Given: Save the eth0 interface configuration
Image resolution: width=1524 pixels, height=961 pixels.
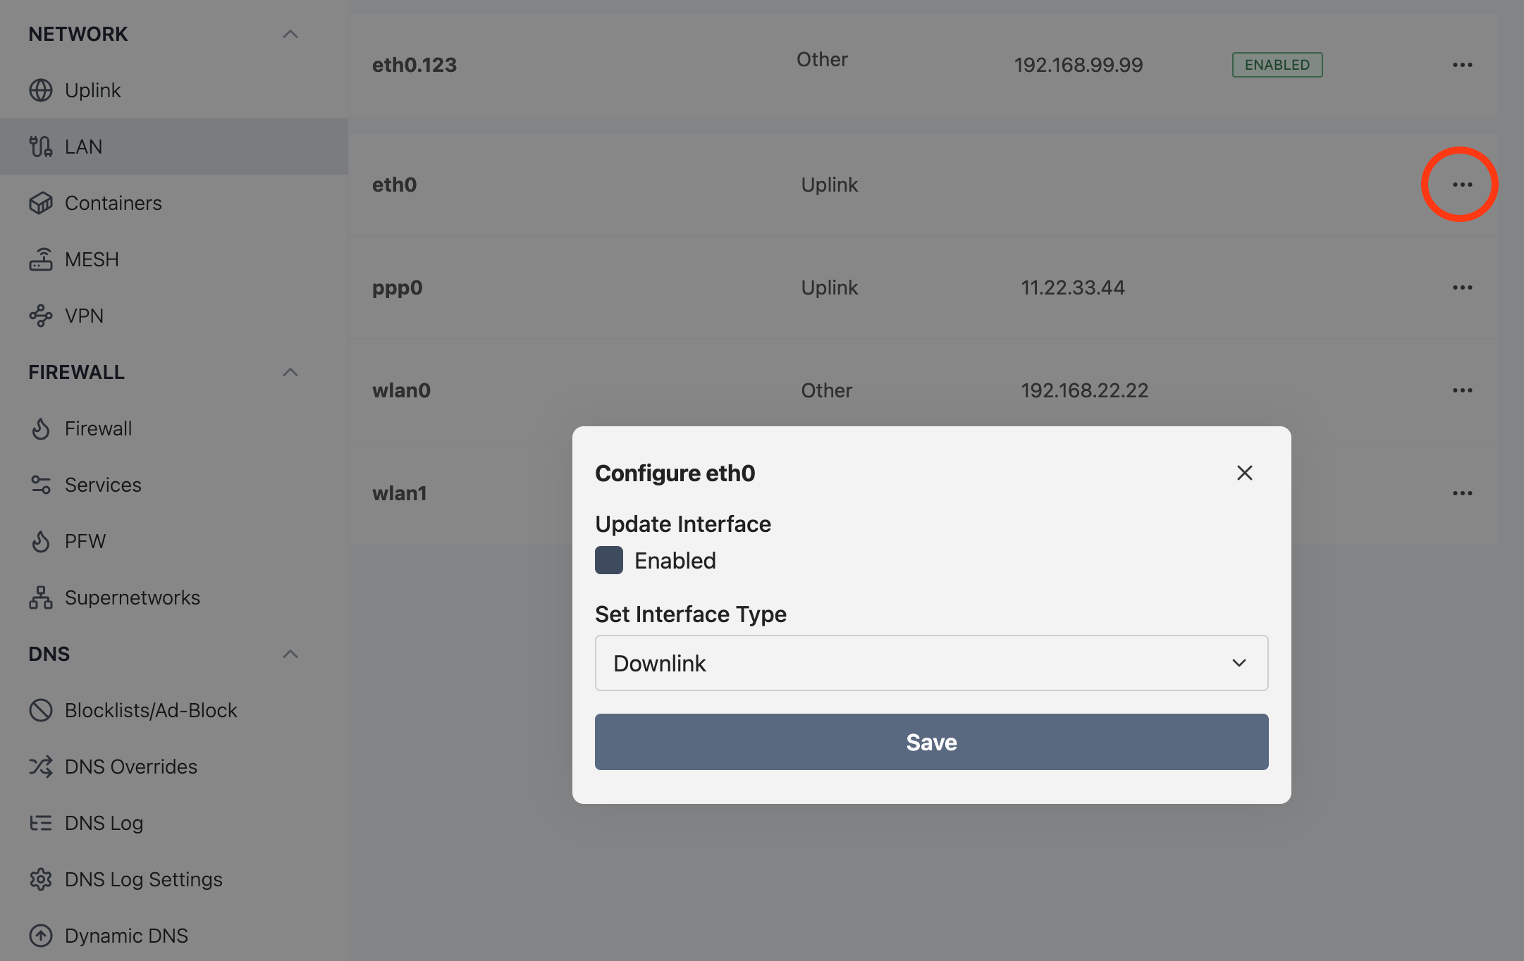Looking at the screenshot, I should [x=930, y=742].
